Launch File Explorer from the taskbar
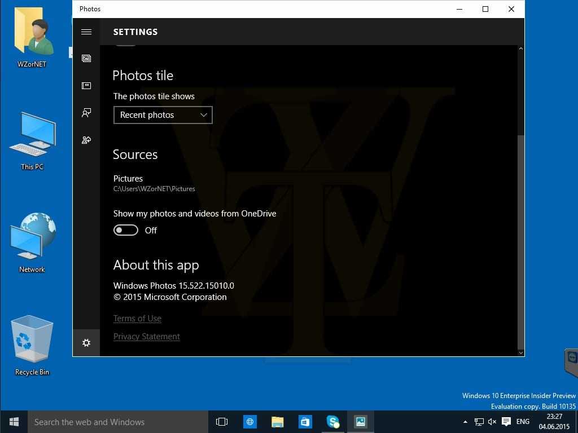Image resolution: width=578 pixels, height=433 pixels. (277, 422)
